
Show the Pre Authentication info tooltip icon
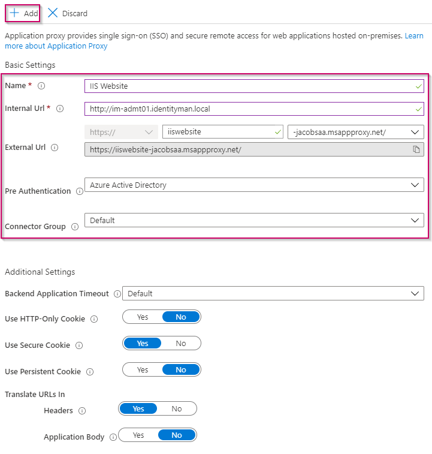tap(80, 191)
